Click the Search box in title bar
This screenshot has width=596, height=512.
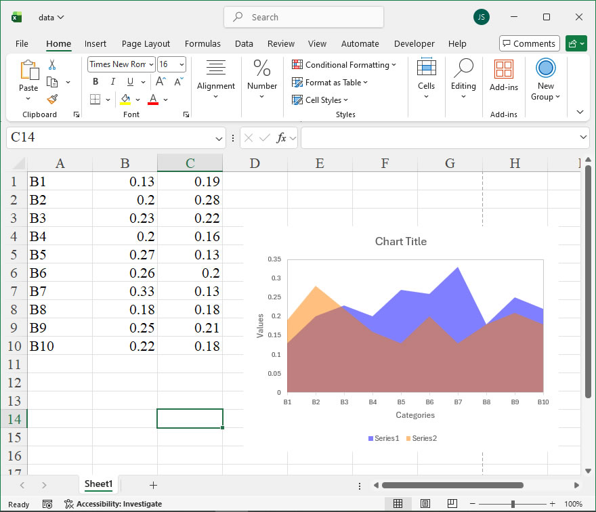coord(303,17)
